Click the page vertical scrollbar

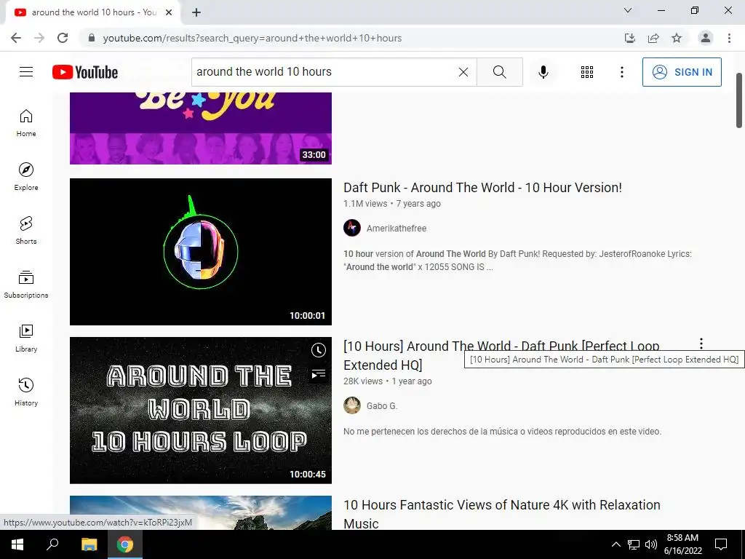coord(739,100)
